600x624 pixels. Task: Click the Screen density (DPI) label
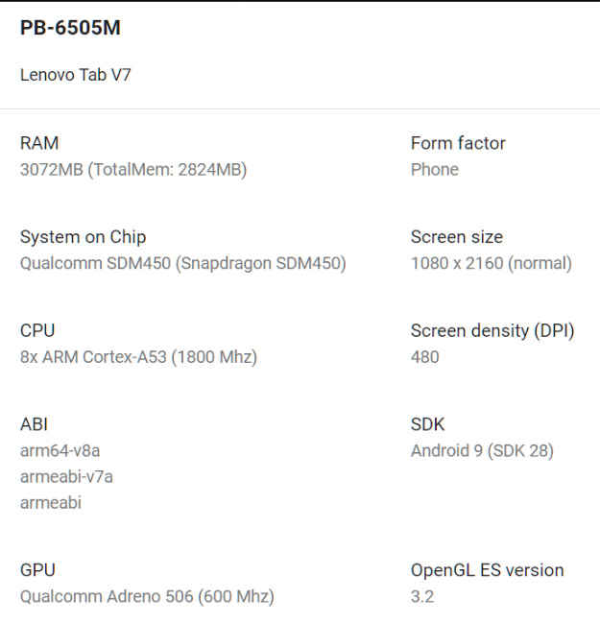pos(492,331)
